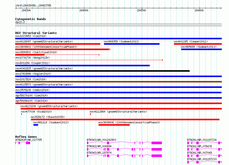Click the nsv4118097 red variant bar
The width and height of the screenshot is (229, 165).
tap(58, 44)
